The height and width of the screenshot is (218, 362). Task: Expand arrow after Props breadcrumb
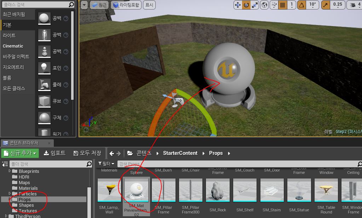229,153
